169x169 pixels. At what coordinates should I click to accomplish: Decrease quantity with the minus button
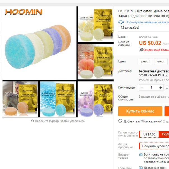(142, 88)
